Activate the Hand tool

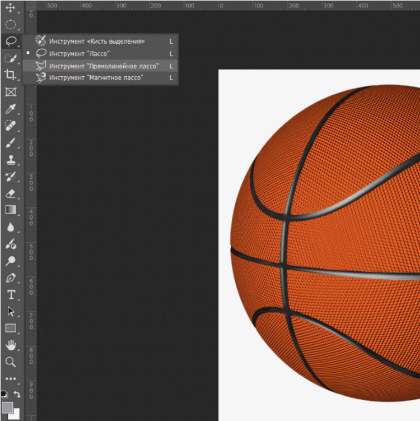pyautogui.click(x=11, y=345)
